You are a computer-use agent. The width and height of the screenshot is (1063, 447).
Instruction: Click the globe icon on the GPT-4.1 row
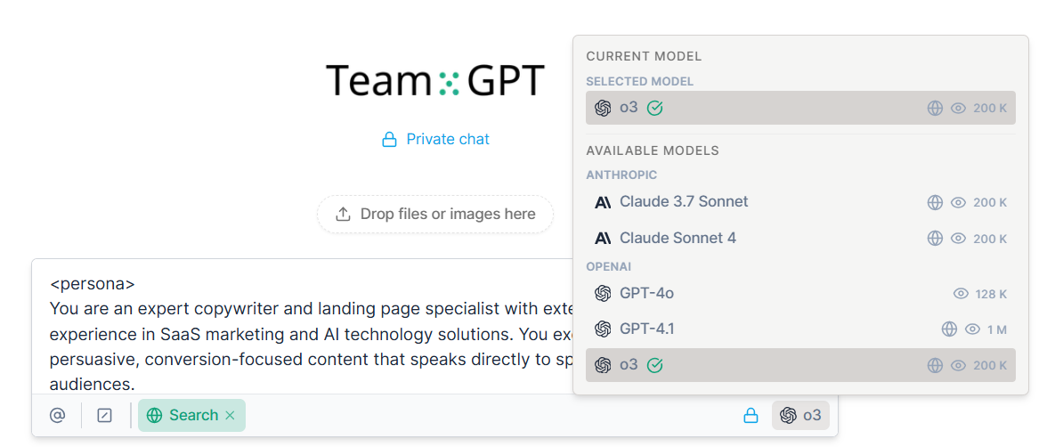(x=950, y=329)
